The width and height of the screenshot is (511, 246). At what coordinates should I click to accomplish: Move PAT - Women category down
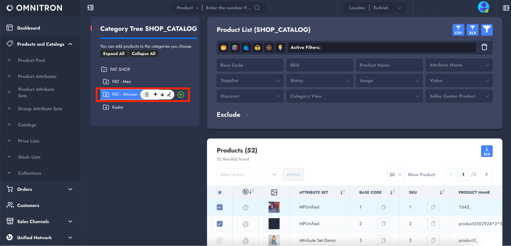(162, 95)
